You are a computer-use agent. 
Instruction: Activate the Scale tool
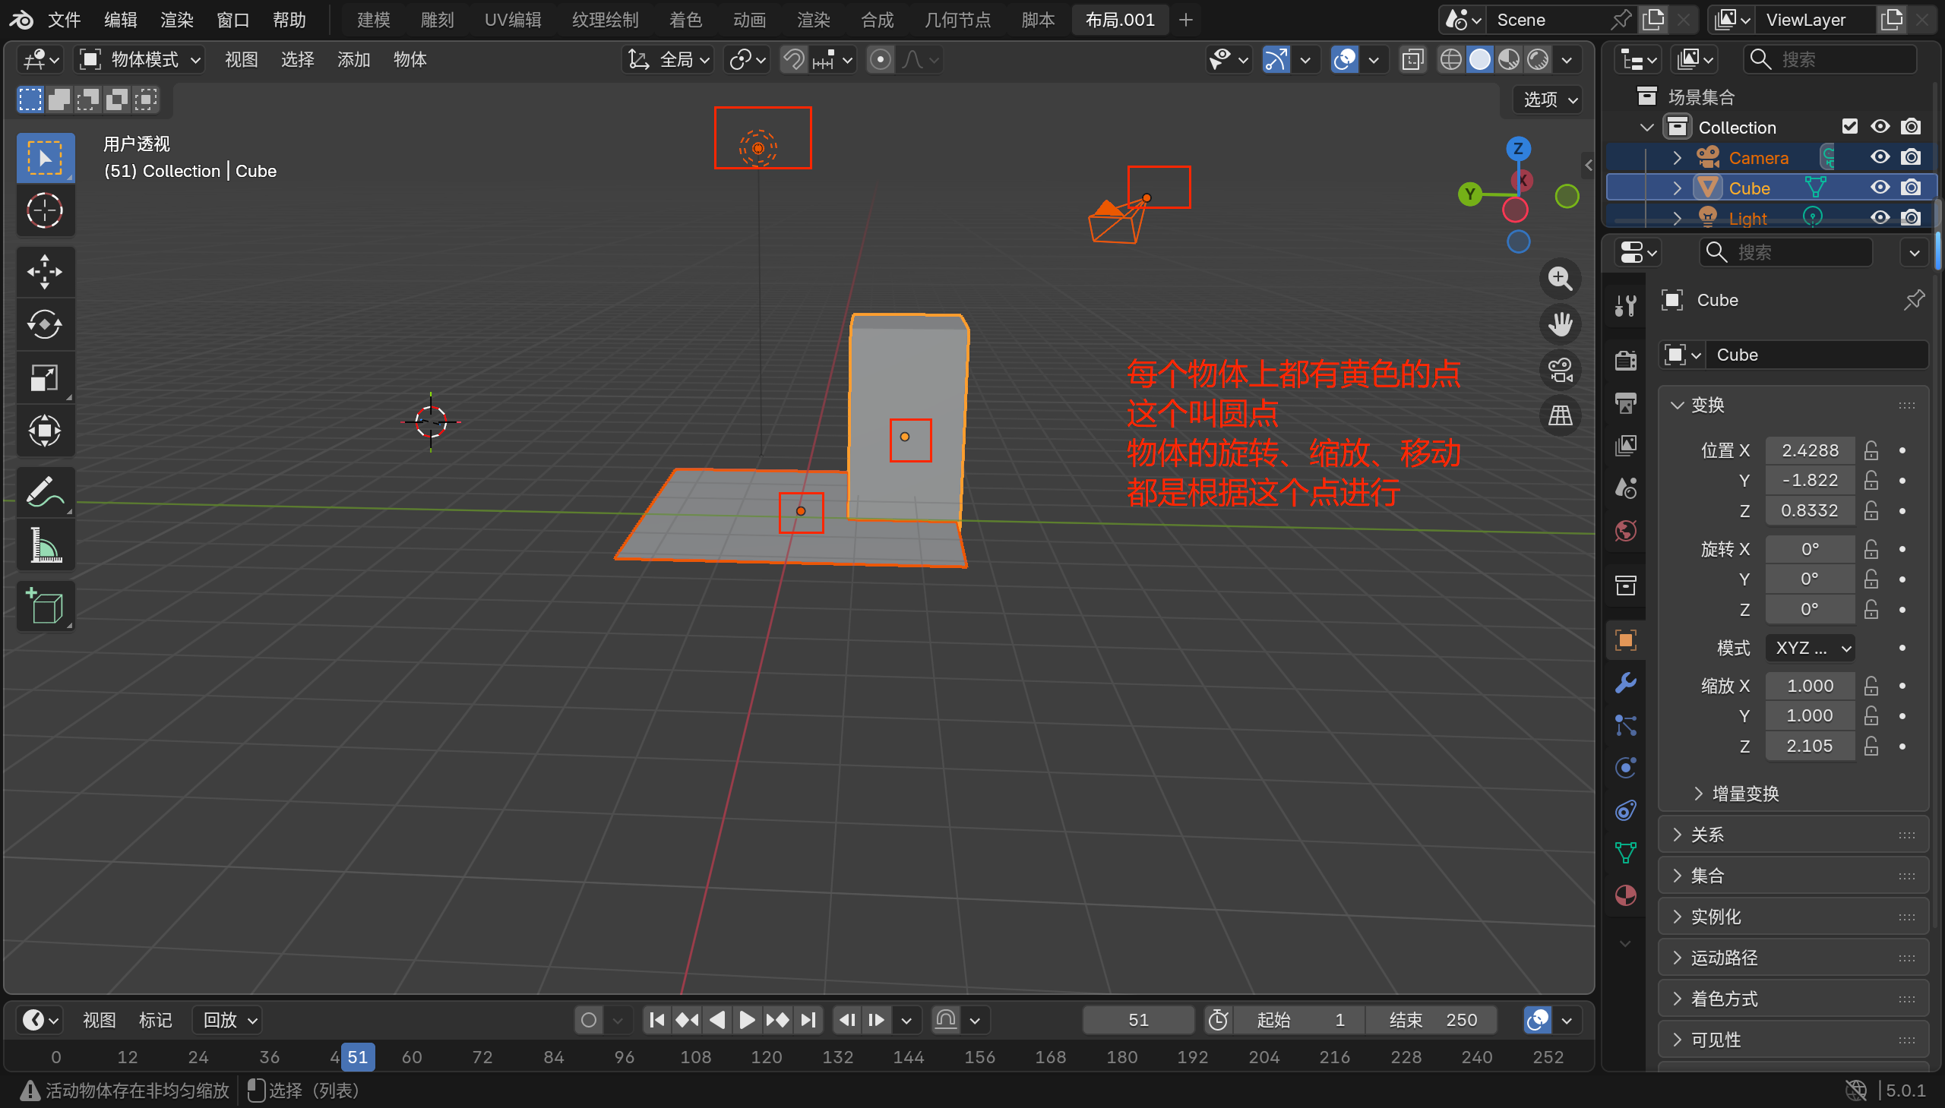[44, 377]
